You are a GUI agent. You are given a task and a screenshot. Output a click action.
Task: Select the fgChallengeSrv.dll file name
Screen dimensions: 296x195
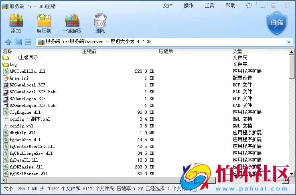click(x=31, y=153)
